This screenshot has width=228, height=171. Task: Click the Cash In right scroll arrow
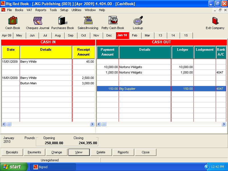tap(92, 124)
